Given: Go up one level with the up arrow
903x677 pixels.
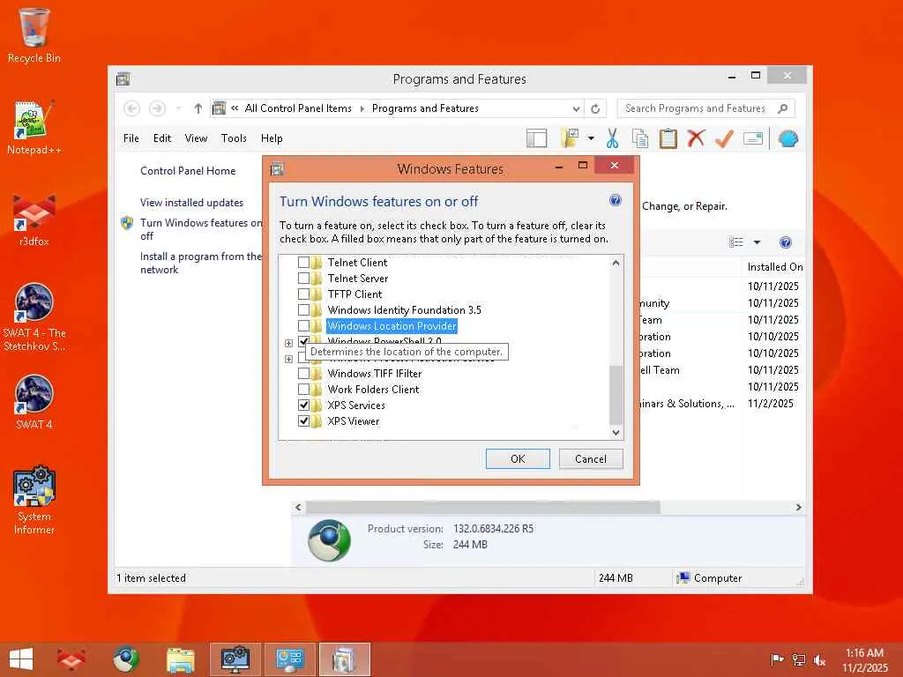Looking at the screenshot, I should pos(198,108).
